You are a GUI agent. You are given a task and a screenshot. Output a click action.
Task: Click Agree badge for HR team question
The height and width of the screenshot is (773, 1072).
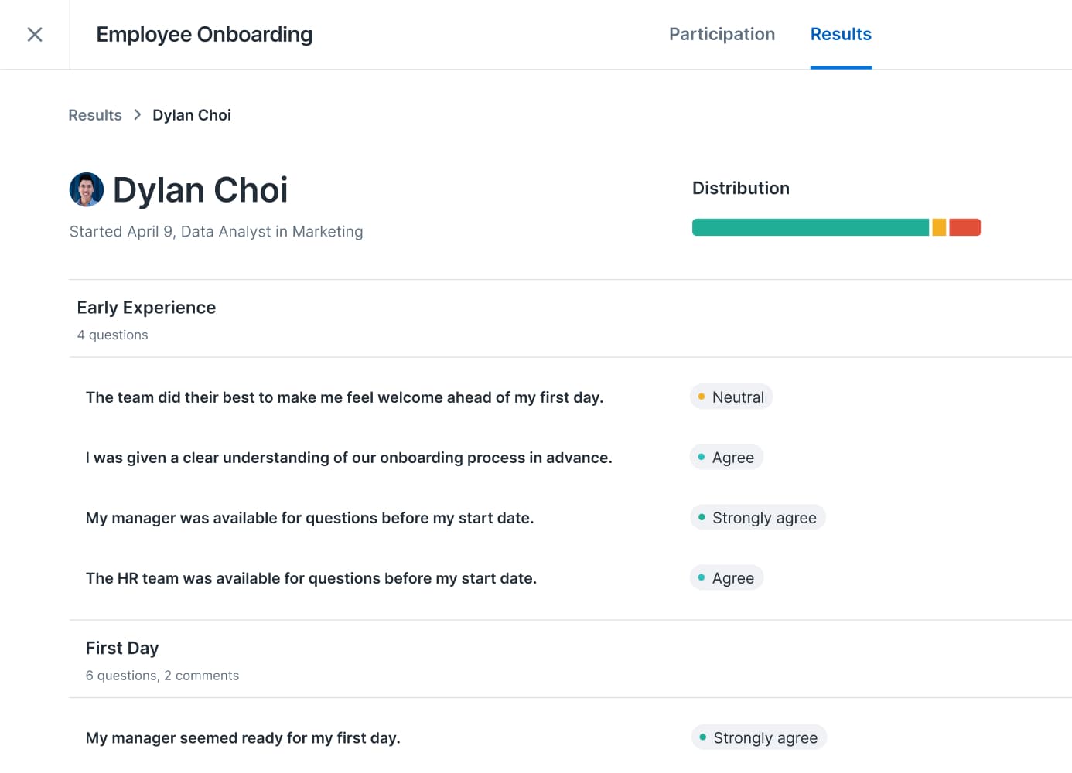(726, 577)
